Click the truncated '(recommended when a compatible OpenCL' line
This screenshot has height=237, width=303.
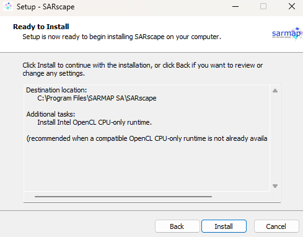click(x=147, y=138)
